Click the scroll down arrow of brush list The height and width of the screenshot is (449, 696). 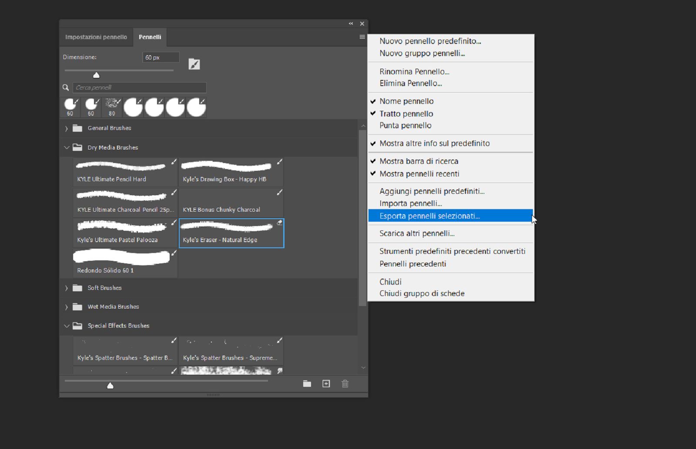363,368
